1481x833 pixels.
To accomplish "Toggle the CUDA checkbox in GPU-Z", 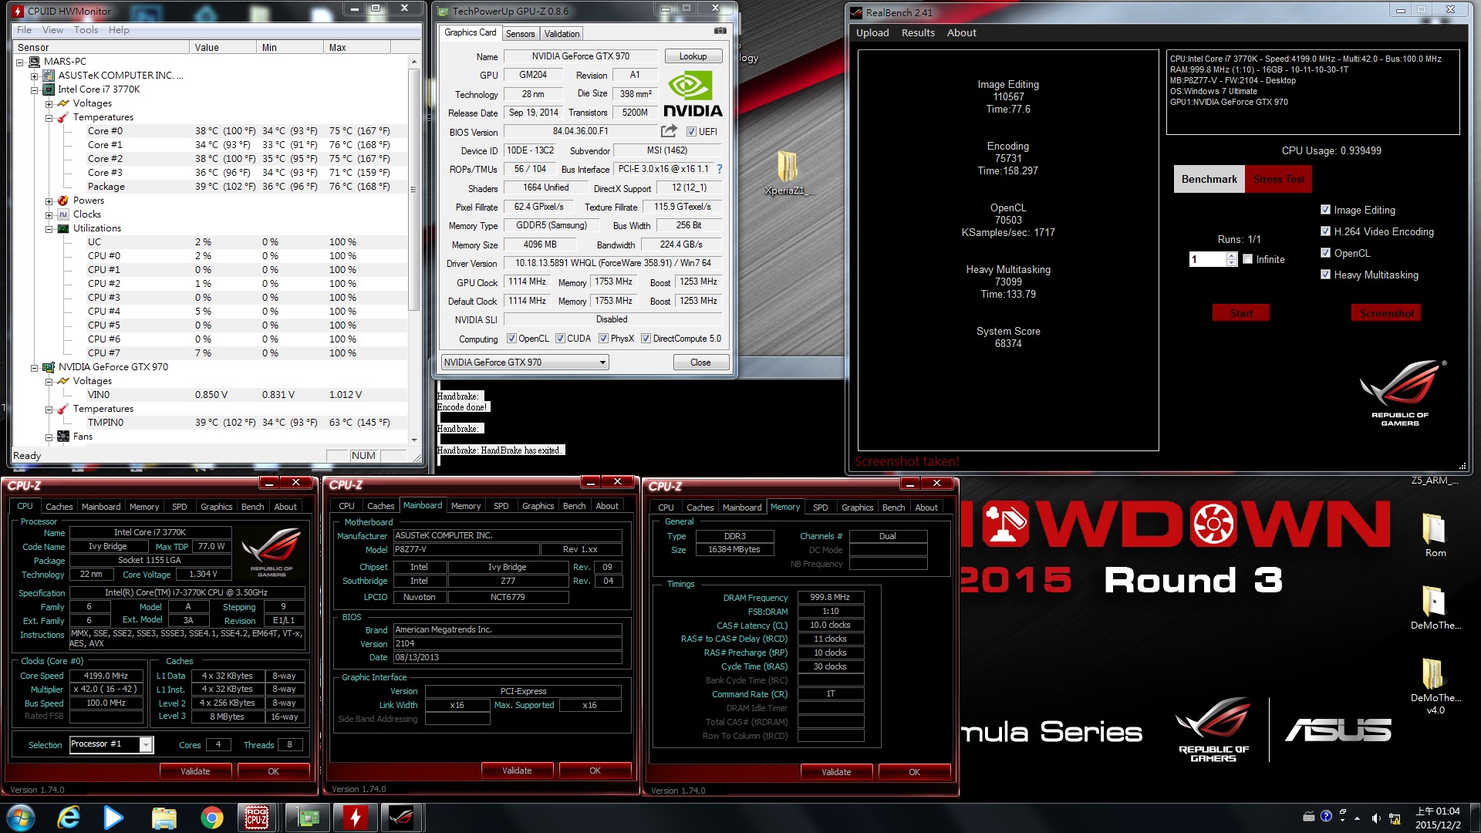I will 560,339.
